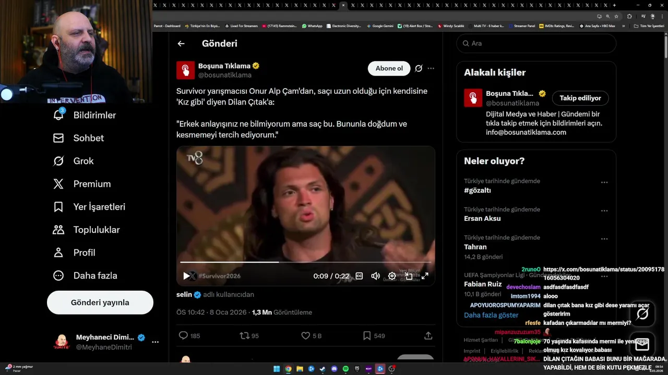Click the Abone ol button

coord(389,68)
